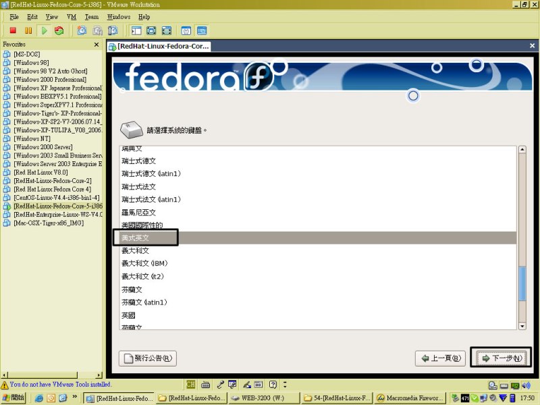Click the question mark help icon in language bar
Viewport: 540px width, 405px height.
coord(273,384)
